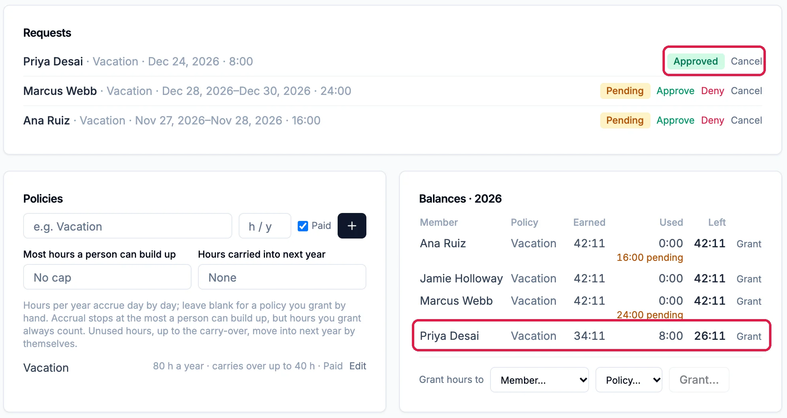Grant hours to Jamie Holloway in balances

point(749,279)
